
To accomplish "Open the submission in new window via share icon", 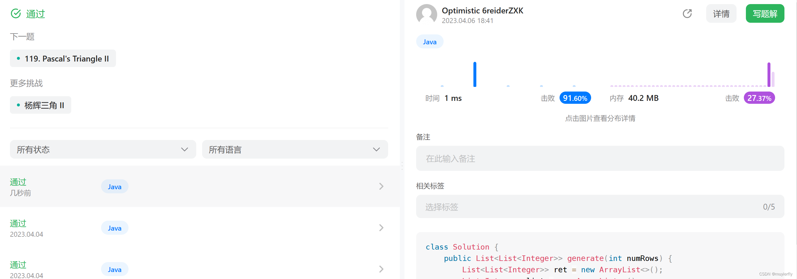I will pos(687,14).
